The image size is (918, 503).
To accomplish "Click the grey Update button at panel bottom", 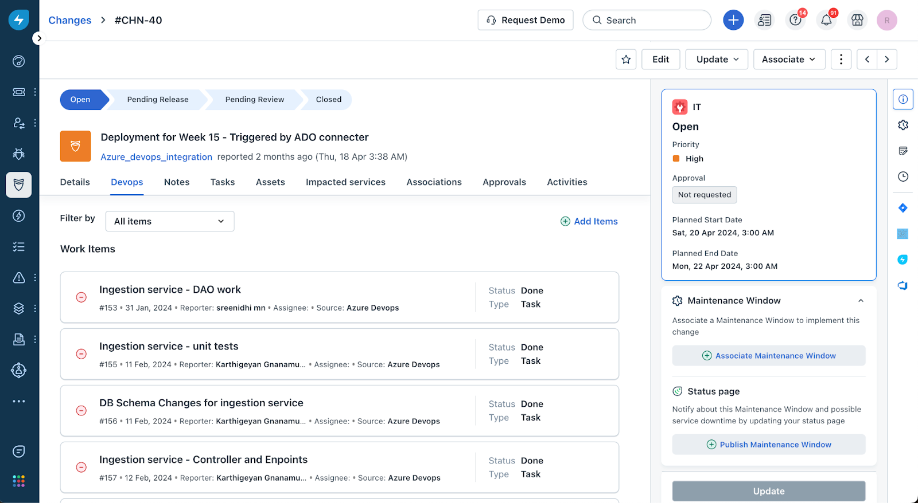I will tap(769, 491).
